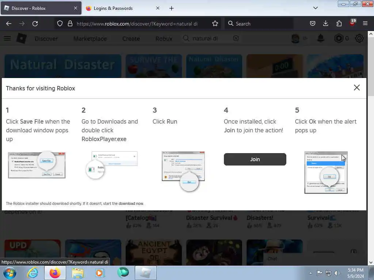
Task: Click the Ok alert illustration in step 5
Action: [326, 172]
